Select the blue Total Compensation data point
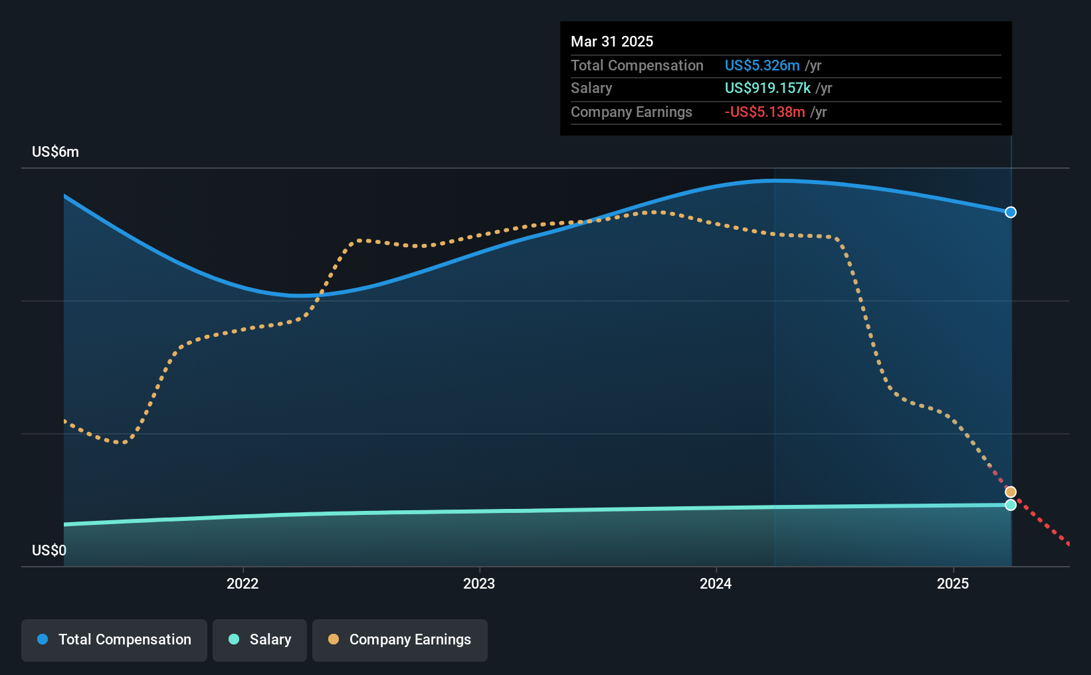This screenshot has width=1091, height=675. [1011, 212]
